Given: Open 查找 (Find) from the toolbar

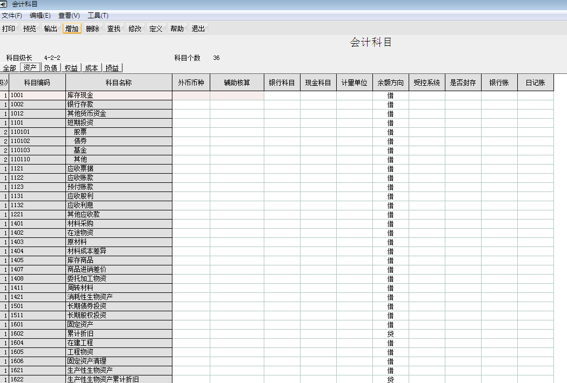Looking at the screenshot, I should click(x=114, y=29).
